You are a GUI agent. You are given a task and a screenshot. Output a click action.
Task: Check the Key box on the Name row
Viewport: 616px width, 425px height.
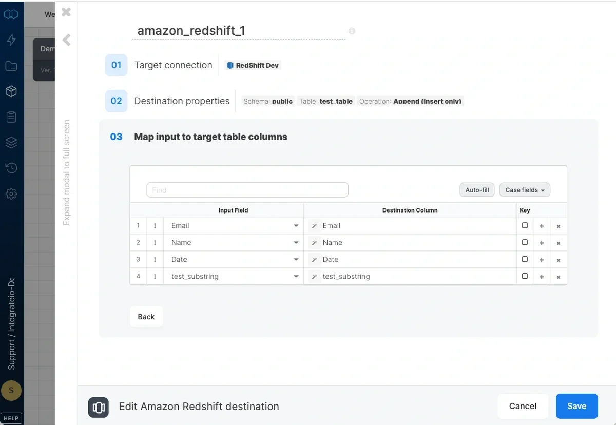point(525,242)
